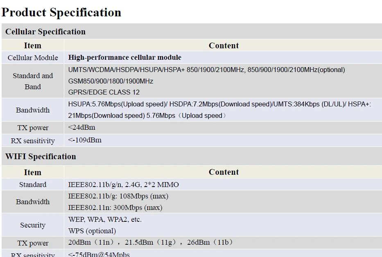The image size is (382, 257).
Task: Click the UMTS/WCDMA/HSDPA frequency band line
Action: pyautogui.click(x=207, y=70)
